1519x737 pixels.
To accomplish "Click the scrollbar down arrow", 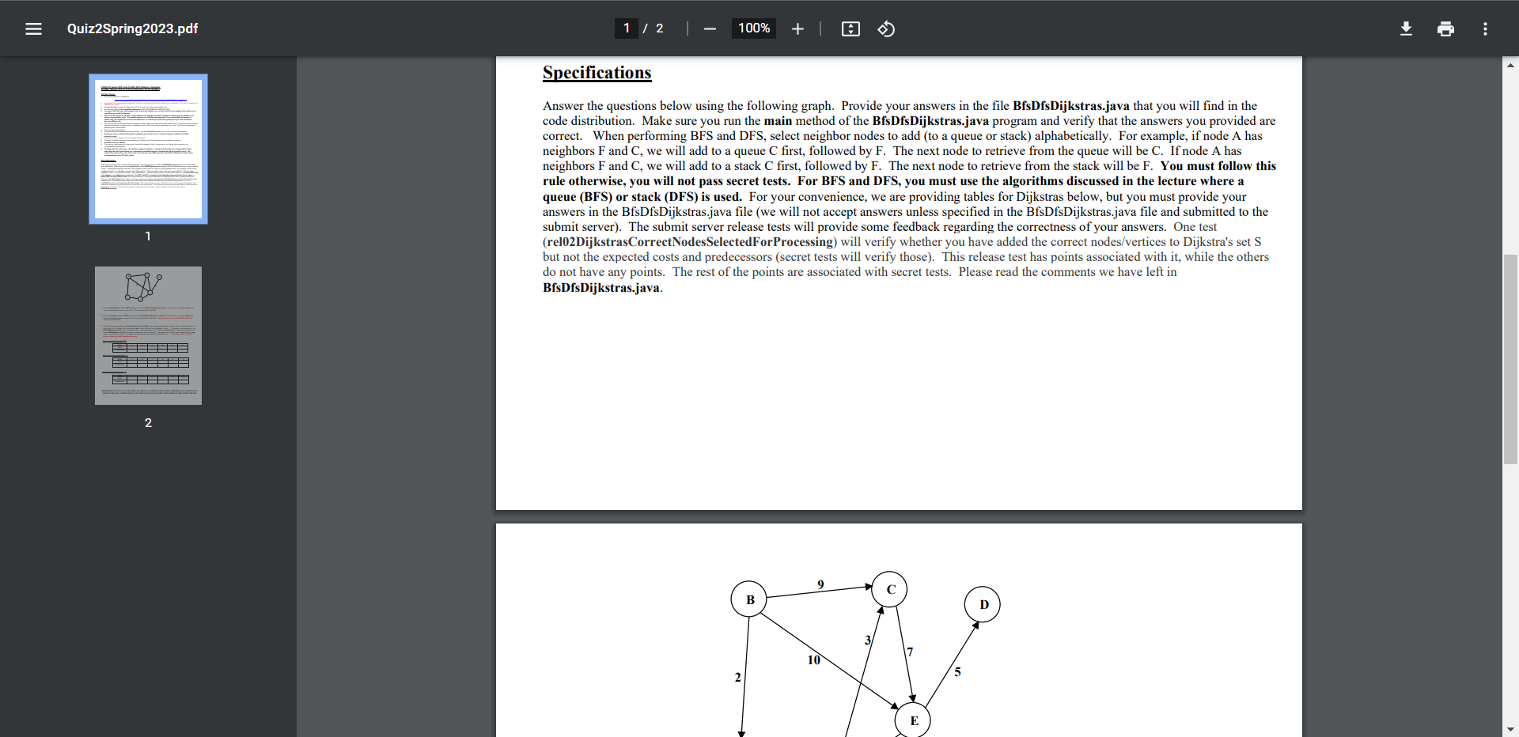I will [x=1510, y=729].
